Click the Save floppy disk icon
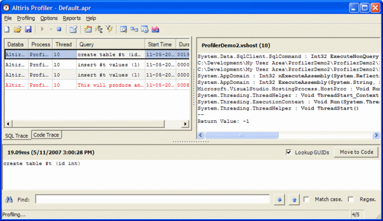Viewport: 383px width, 221px height. point(28,29)
